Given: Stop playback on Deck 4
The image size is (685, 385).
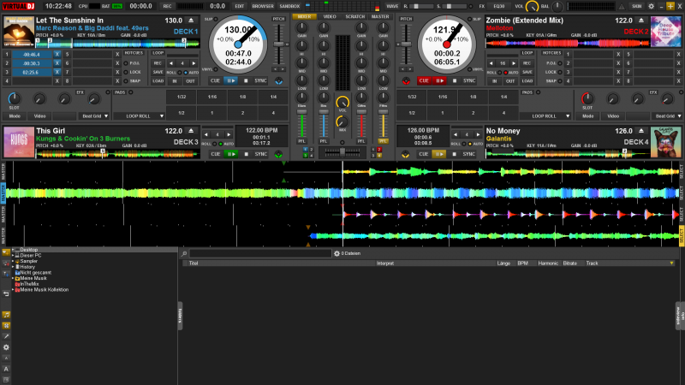Looking at the screenshot, I should [455, 154].
